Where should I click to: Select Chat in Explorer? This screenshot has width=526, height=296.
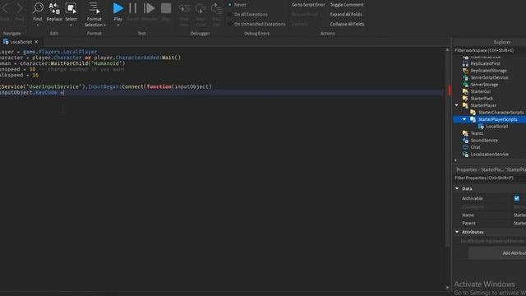click(x=475, y=147)
